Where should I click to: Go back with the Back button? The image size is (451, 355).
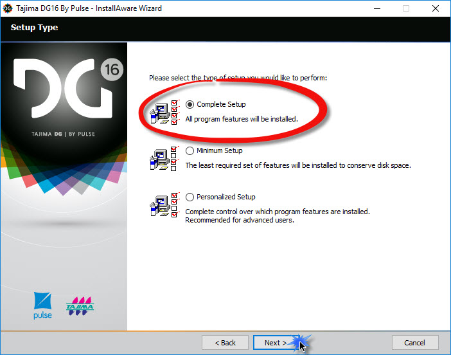coord(225,343)
